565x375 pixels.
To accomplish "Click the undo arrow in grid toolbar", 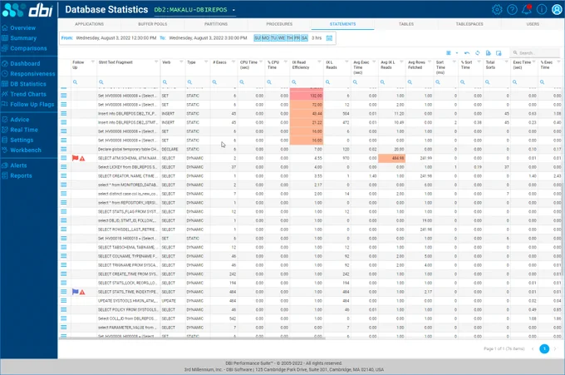I will click(x=467, y=53).
